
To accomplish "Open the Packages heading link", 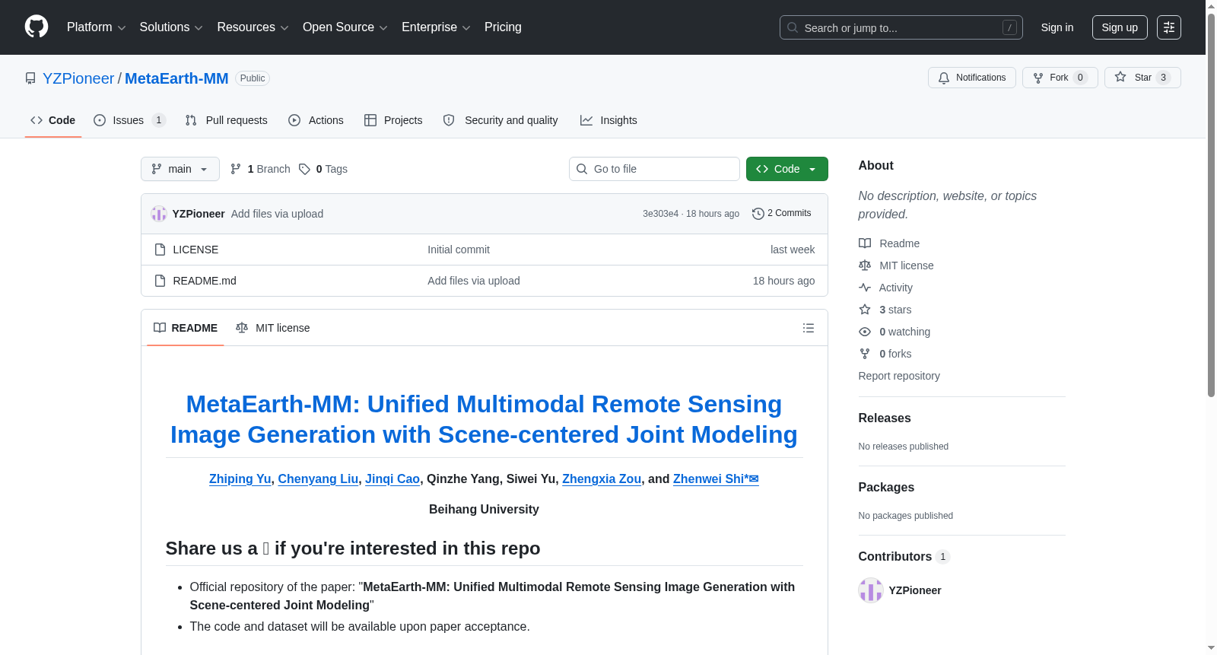I will pyautogui.click(x=886, y=488).
